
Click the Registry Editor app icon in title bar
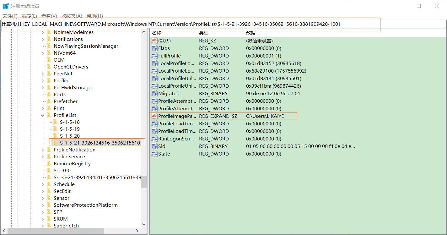point(6,6)
